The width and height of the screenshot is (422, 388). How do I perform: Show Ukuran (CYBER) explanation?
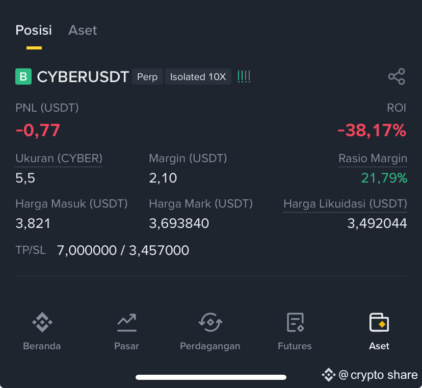pyautogui.click(x=59, y=159)
